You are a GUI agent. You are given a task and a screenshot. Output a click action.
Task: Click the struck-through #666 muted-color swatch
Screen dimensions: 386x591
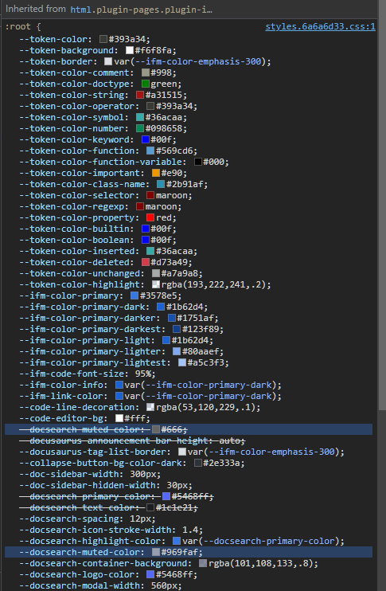[x=156, y=429]
